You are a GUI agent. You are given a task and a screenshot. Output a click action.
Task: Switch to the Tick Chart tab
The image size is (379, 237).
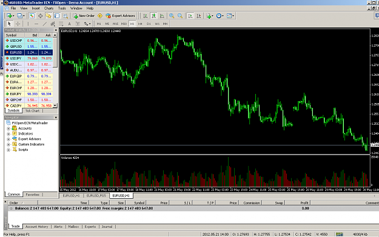tap(32, 111)
